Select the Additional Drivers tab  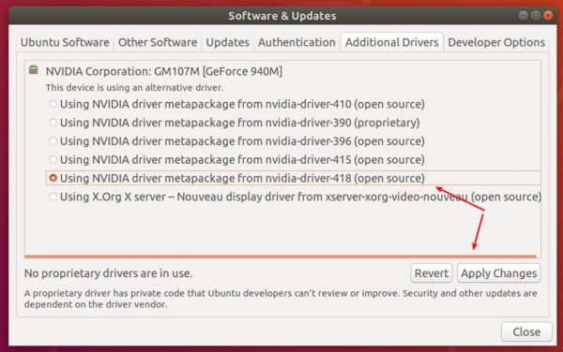[x=391, y=42]
